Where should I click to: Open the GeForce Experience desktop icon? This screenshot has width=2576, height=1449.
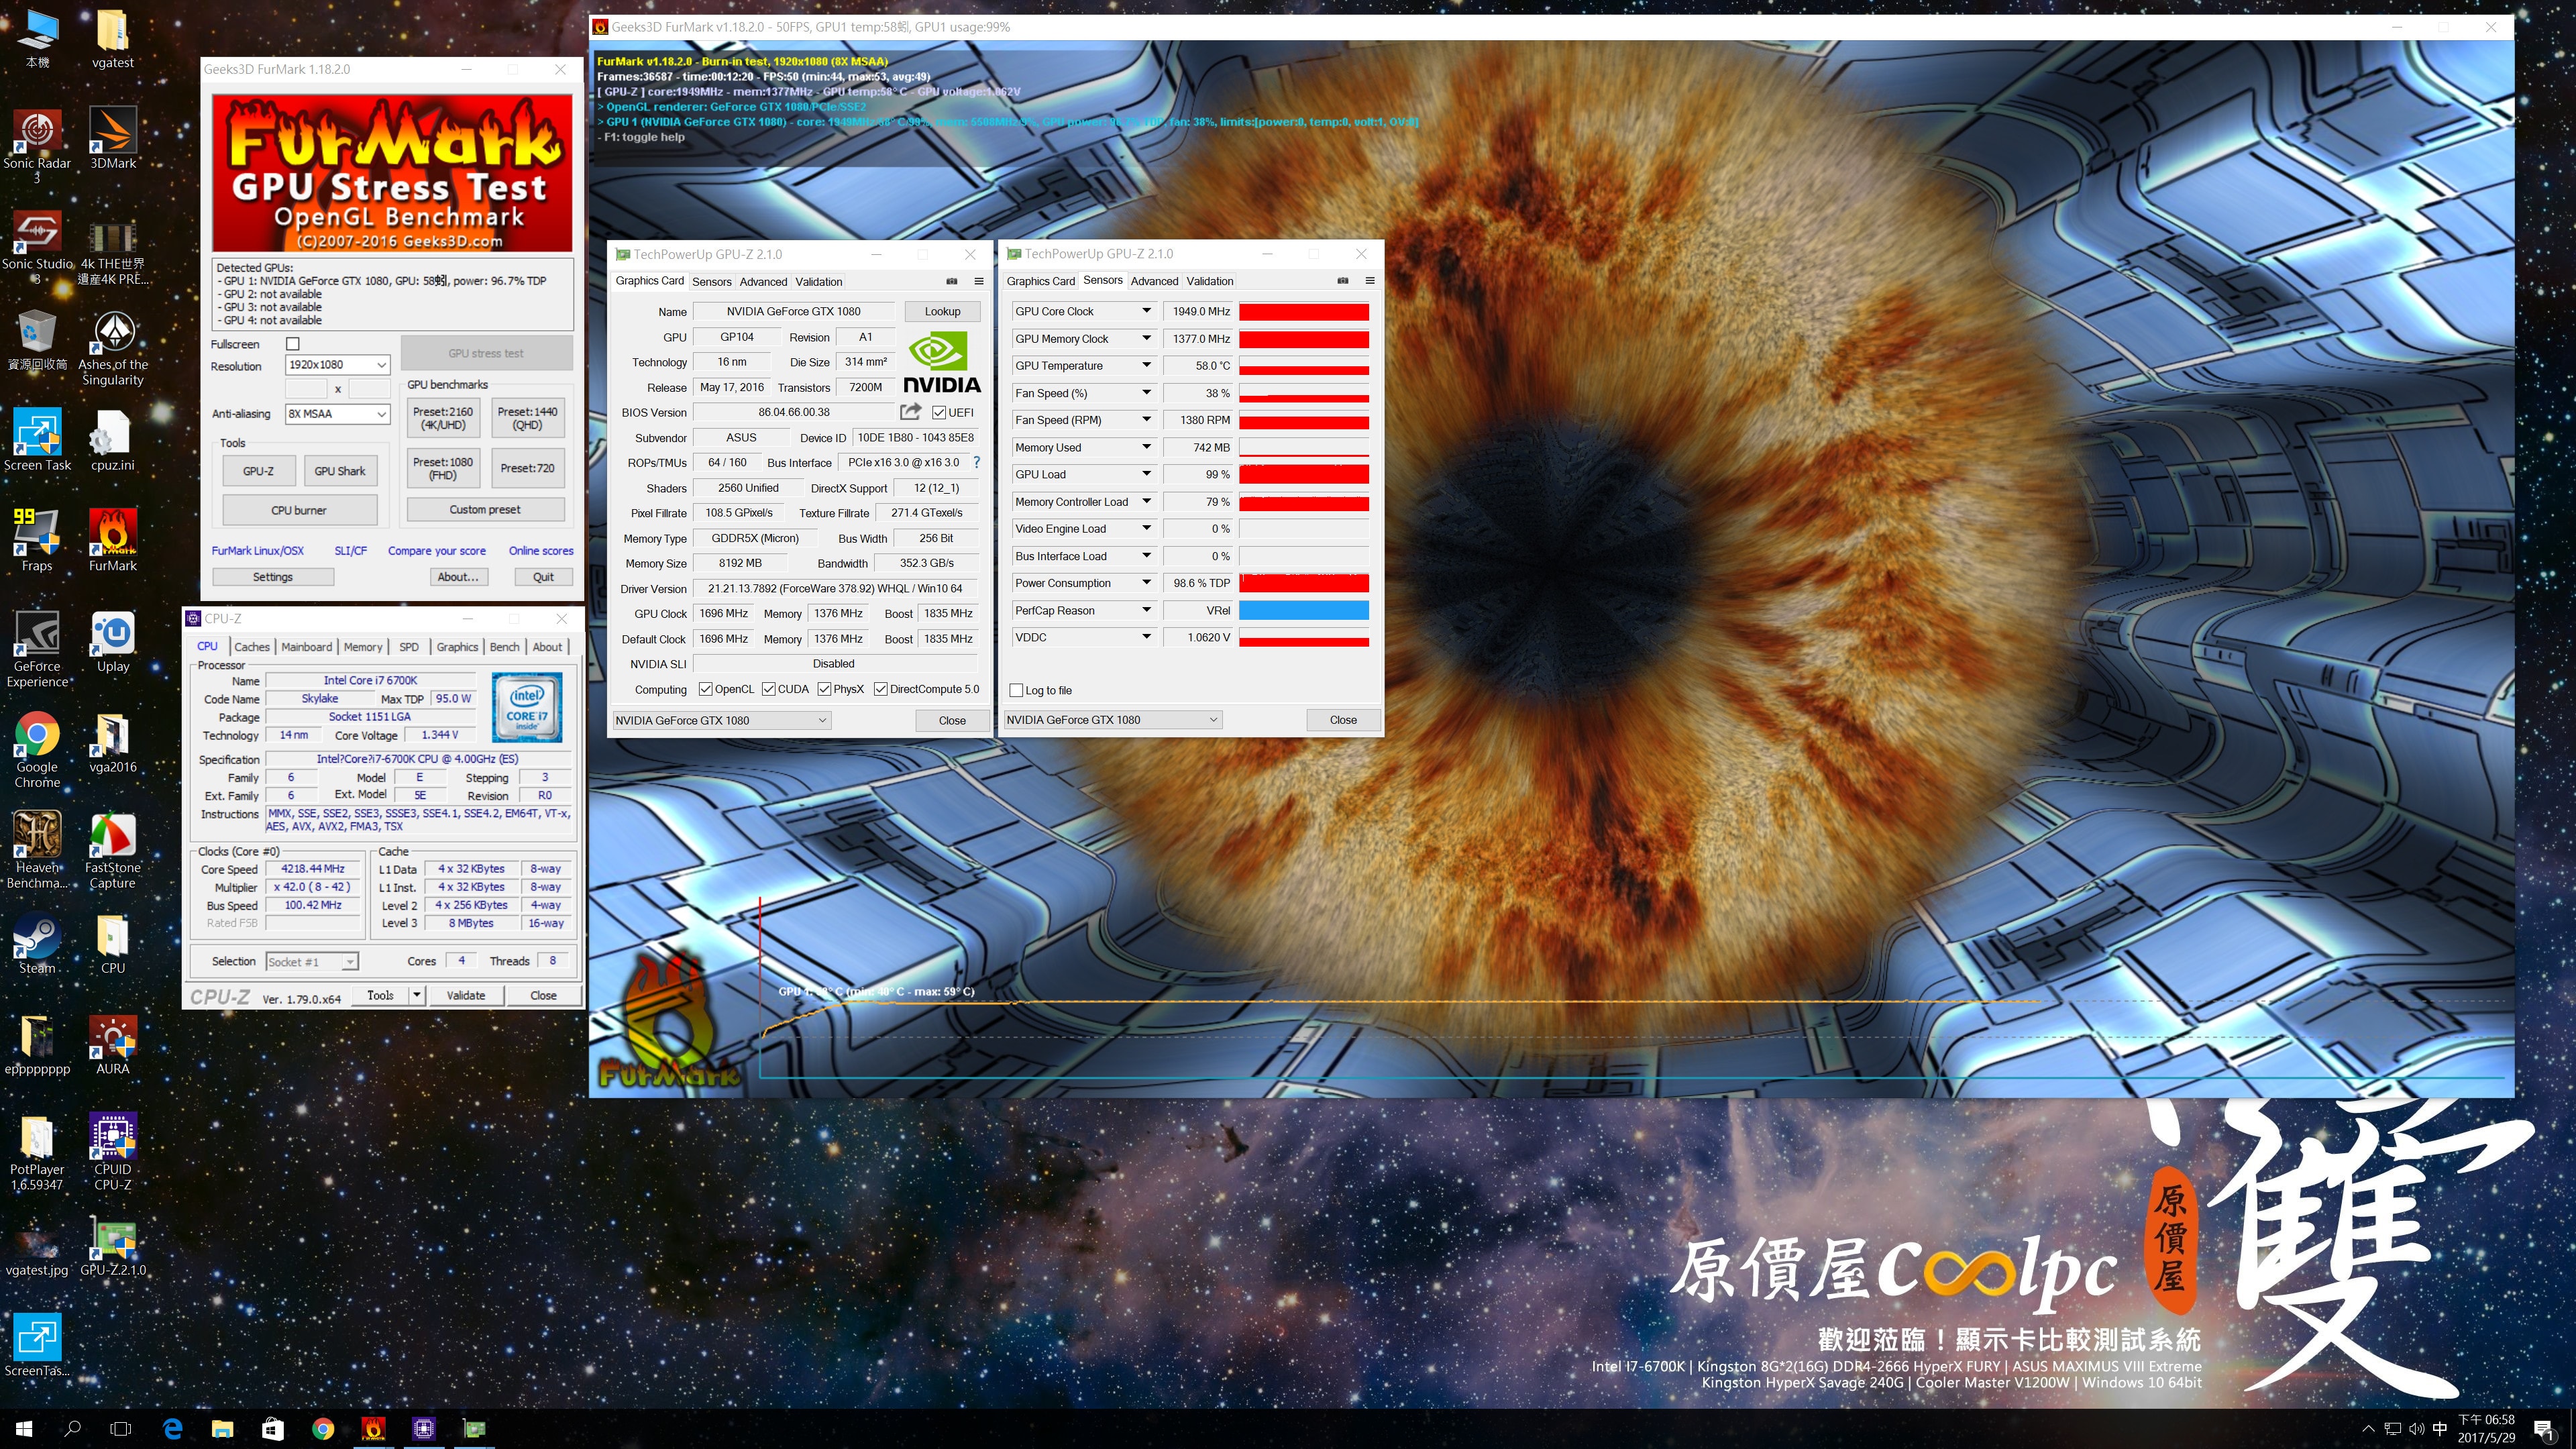37,650
